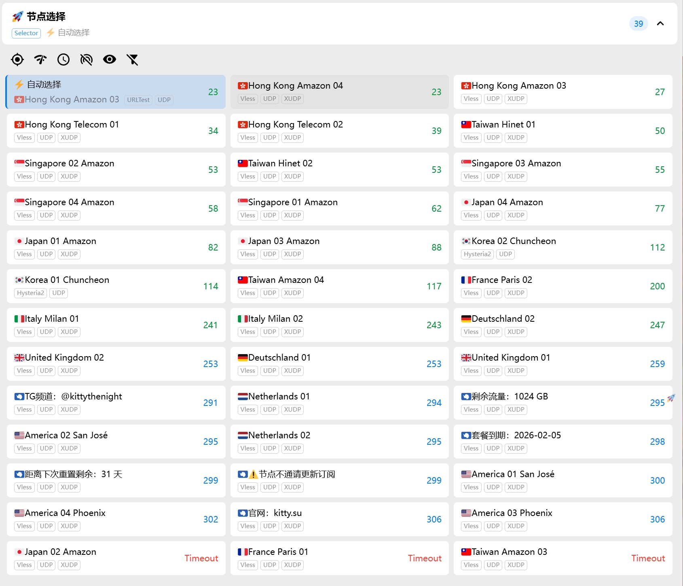Click the clock sort-by-delay icon
This screenshot has height=586, width=683.
point(63,59)
